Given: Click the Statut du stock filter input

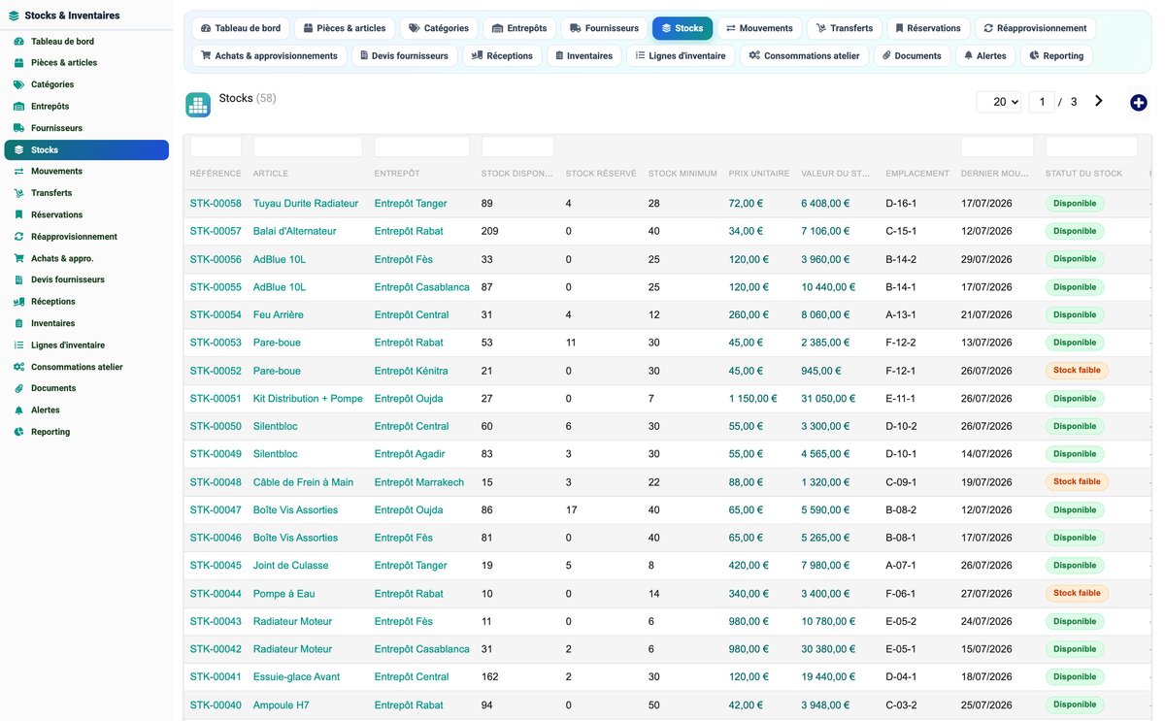Looking at the screenshot, I should point(1091,147).
